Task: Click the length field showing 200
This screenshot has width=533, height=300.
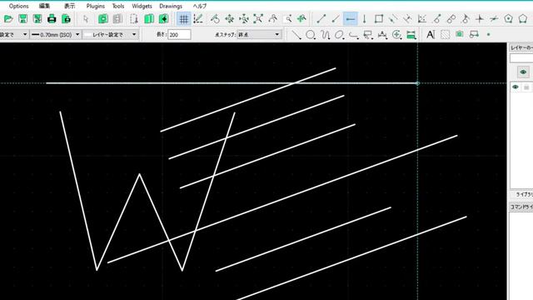Action: coord(179,35)
